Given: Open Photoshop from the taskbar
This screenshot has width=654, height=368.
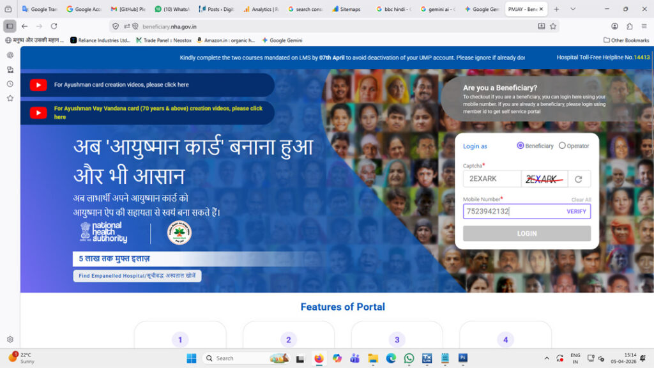Looking at the screenshot, I should [463, 358].
